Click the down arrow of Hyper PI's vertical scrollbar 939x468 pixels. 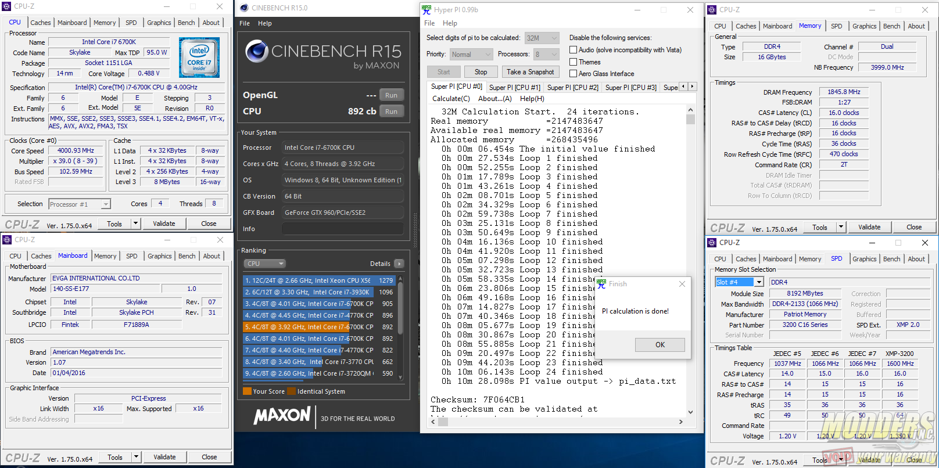click(x=690, y=412)
